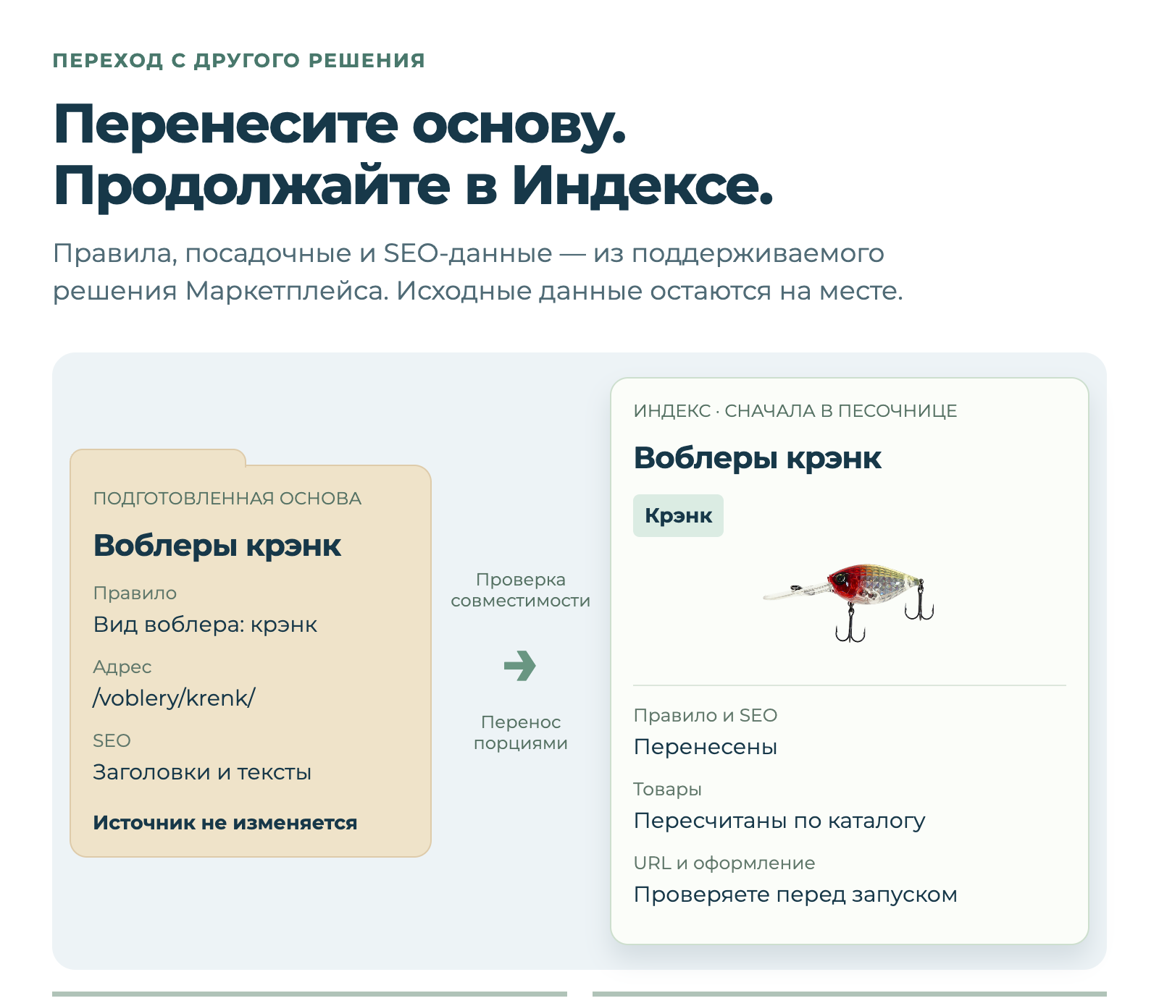Screen dimensions: 1159x1006
Task: Click the 'Правило' label in the folder card
Action: [135, 593]
